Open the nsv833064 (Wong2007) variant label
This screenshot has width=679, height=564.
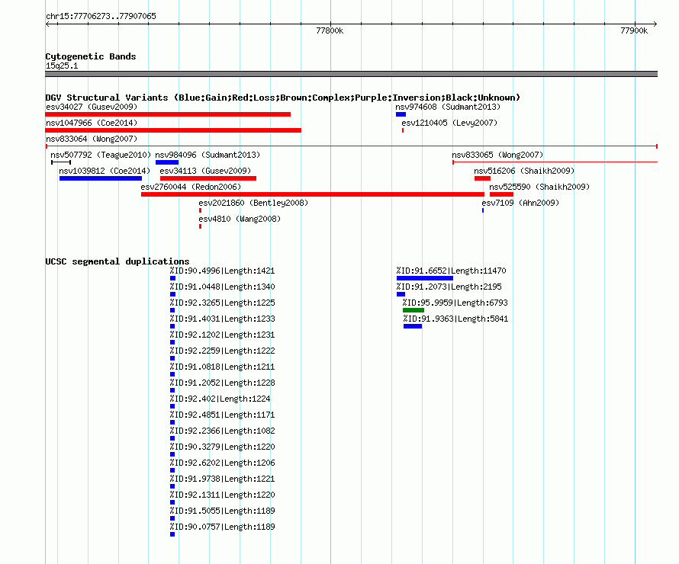click(x=92, y=139)
